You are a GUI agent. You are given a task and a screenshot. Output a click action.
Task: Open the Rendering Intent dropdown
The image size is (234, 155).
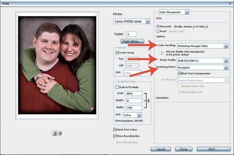click(226, 67)
